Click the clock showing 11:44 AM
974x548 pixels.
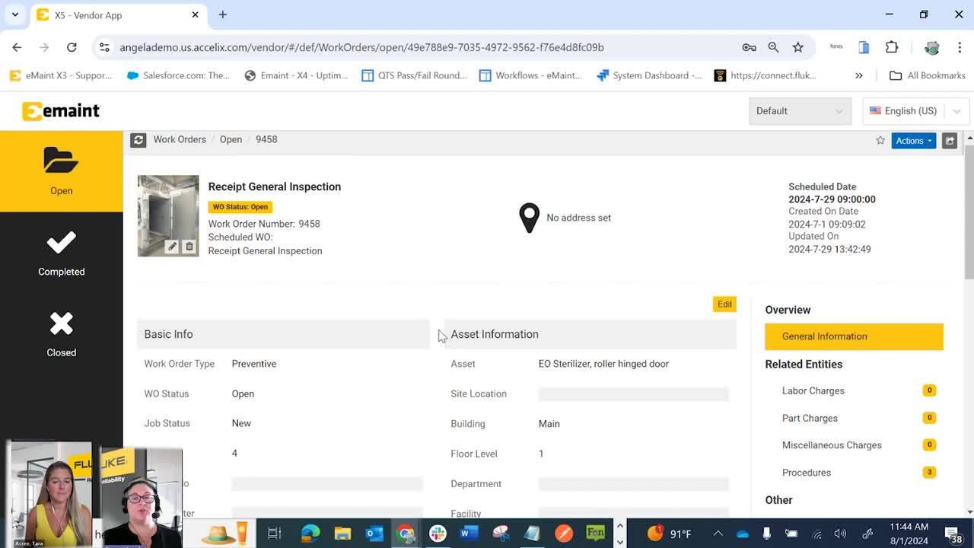point(909,527)
